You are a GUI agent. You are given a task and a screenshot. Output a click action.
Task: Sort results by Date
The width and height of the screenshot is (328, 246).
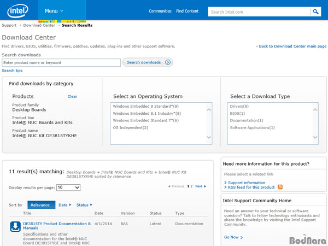(x=65, y=205)
